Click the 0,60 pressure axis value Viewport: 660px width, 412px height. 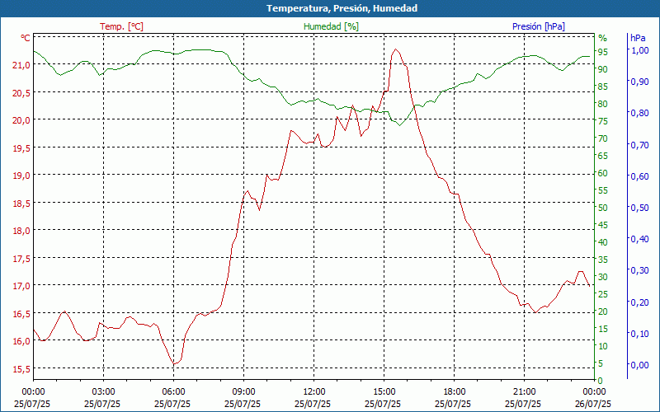(640, 176)
